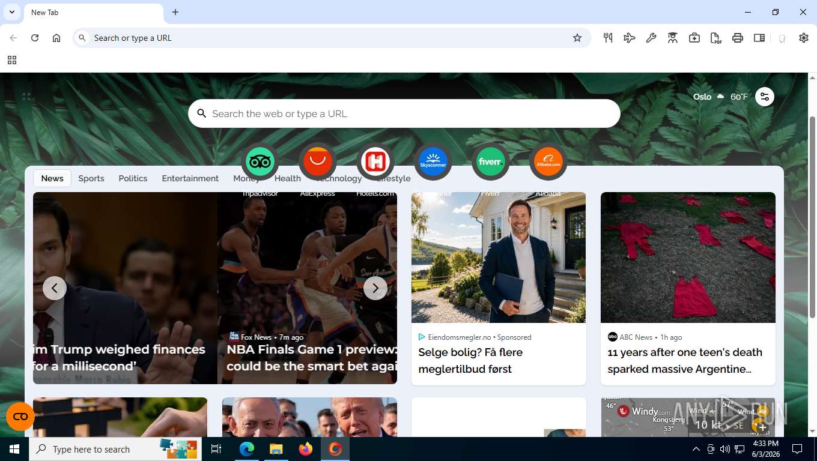The image size is (817, 461).
Task: Open the sponsored Selge bolig headline
Action: 470,361
